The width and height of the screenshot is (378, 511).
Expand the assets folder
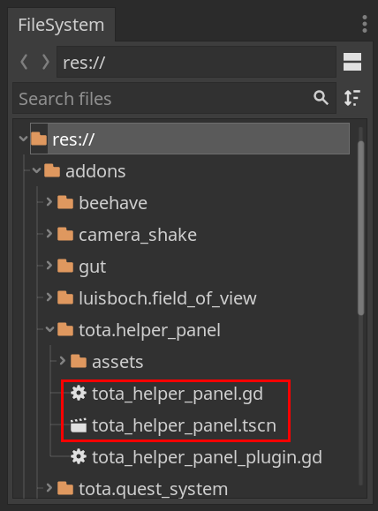click(x=63, y=361)
